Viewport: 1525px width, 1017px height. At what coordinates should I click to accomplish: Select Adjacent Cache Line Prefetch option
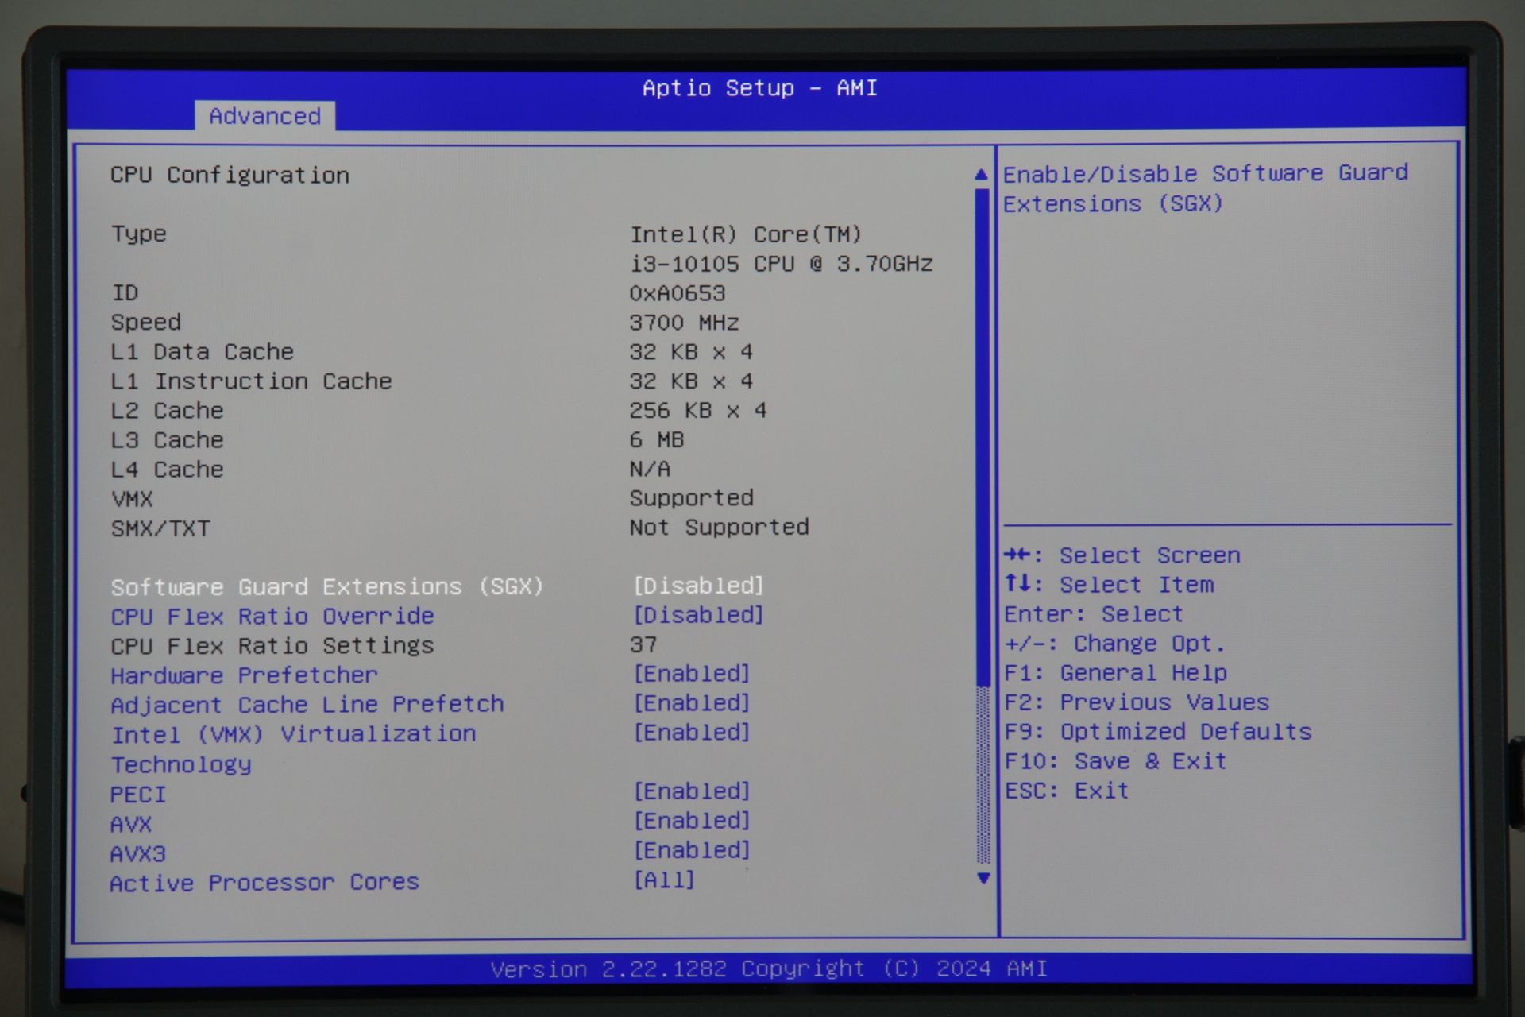pyautogui.click(x=307, y=705)
